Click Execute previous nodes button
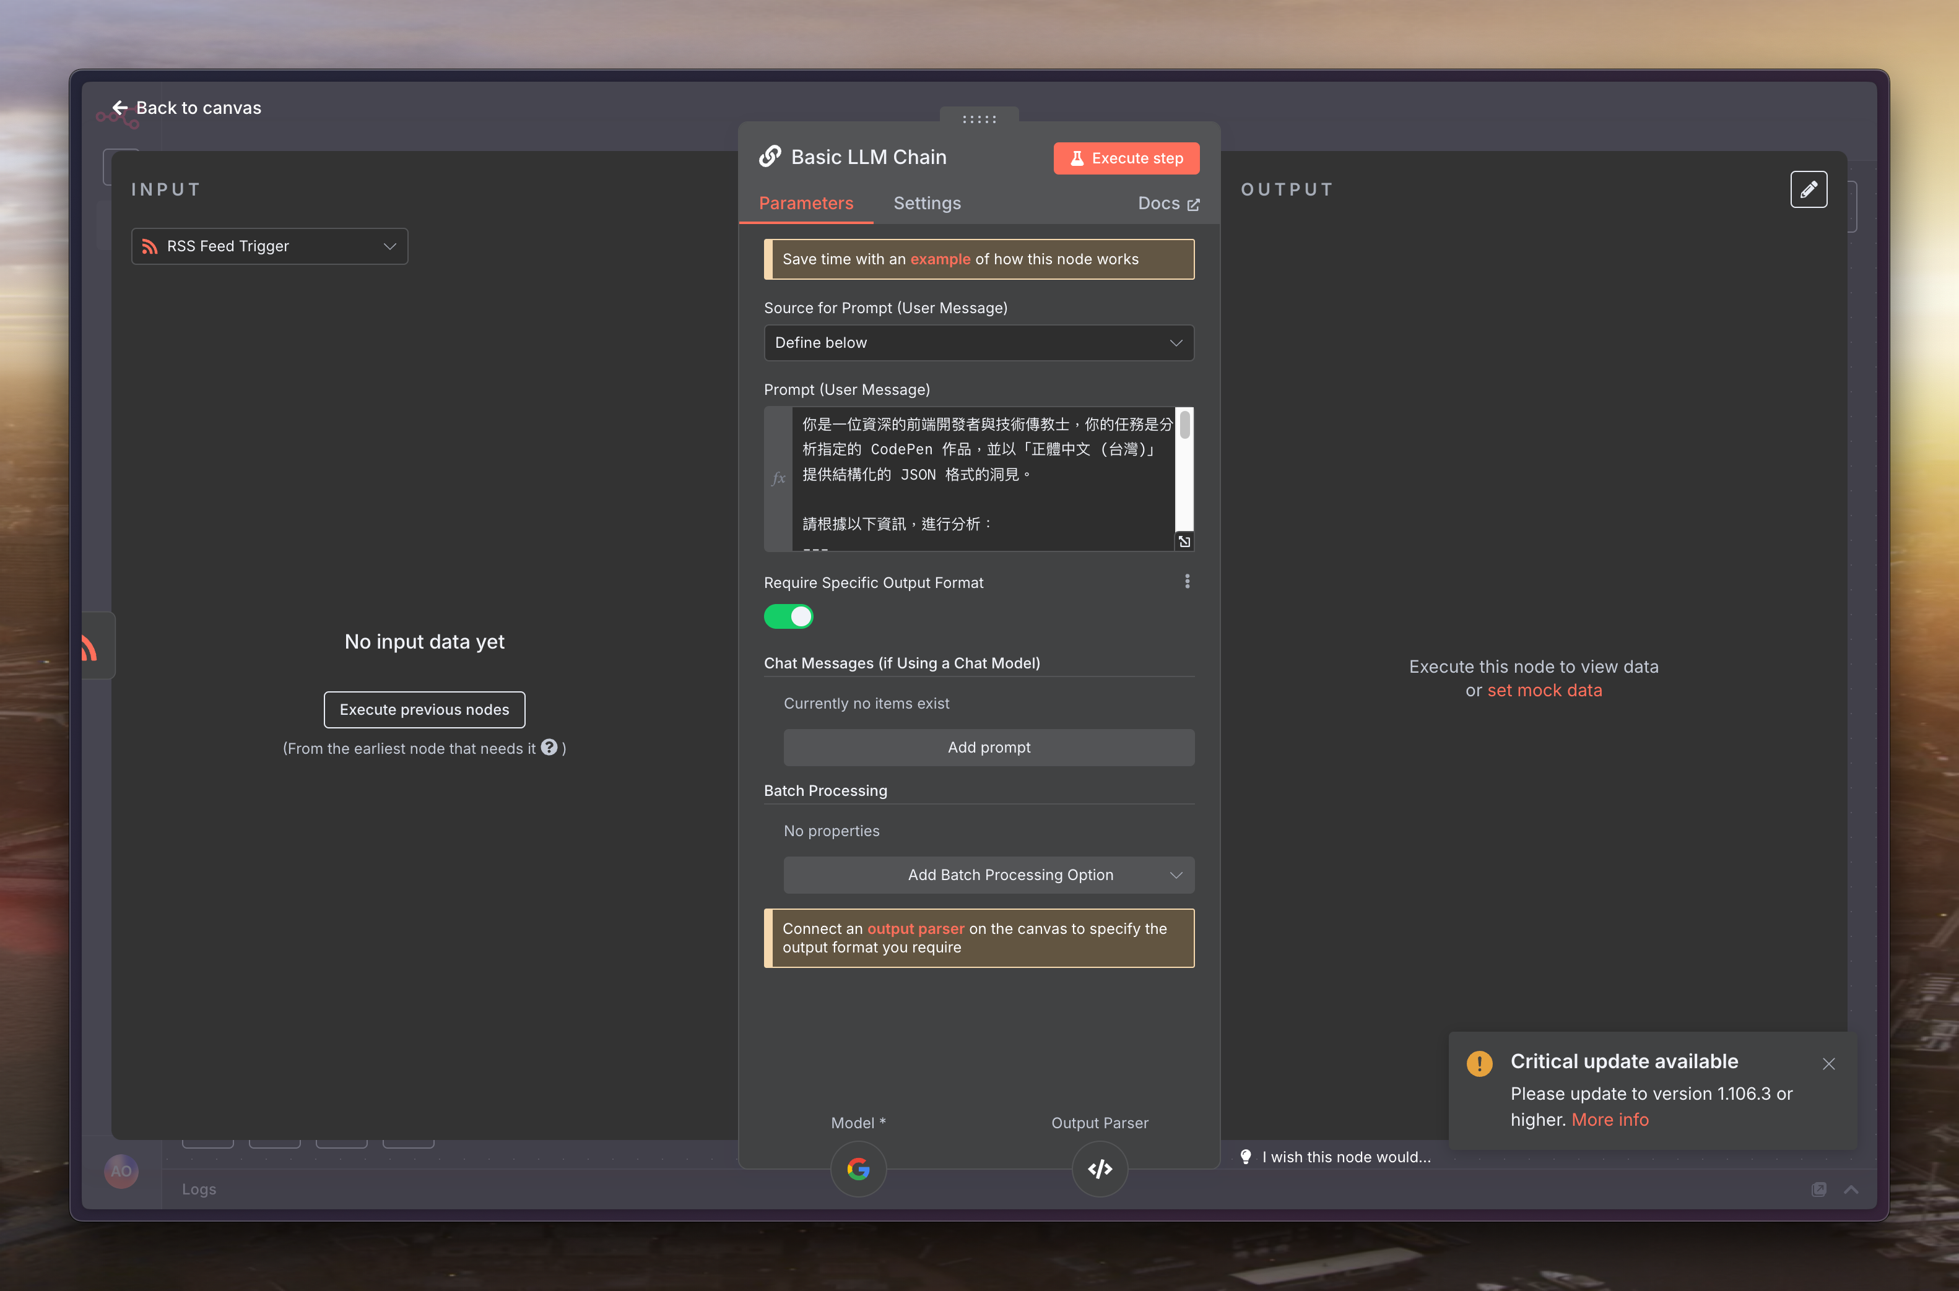 tap(424, 709)
